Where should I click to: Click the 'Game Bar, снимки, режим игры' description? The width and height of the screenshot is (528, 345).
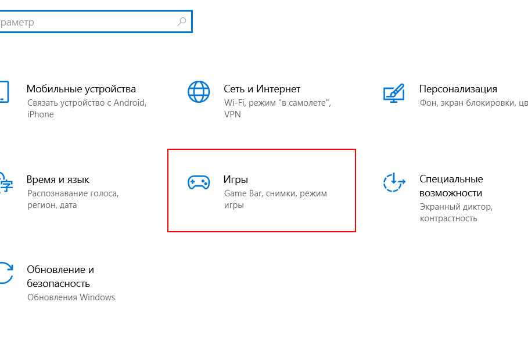point(275,199)
